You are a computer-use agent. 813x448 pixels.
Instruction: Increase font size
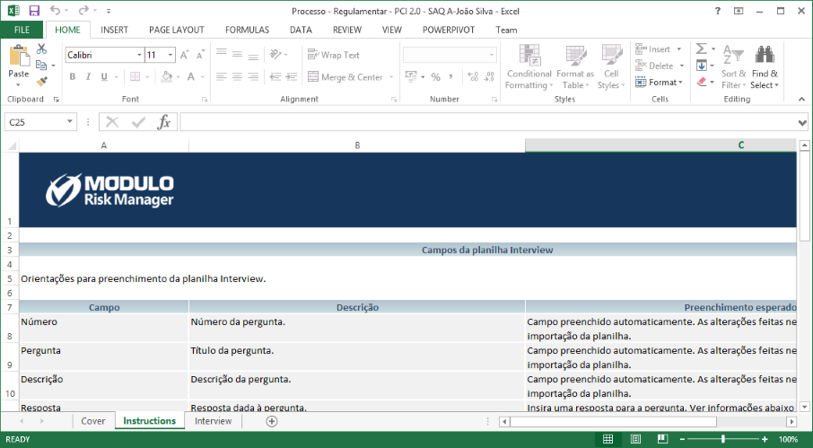[184, 55]
